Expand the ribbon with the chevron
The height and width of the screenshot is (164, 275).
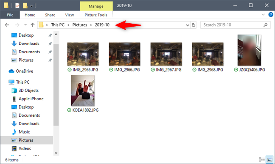click(263, 15)
